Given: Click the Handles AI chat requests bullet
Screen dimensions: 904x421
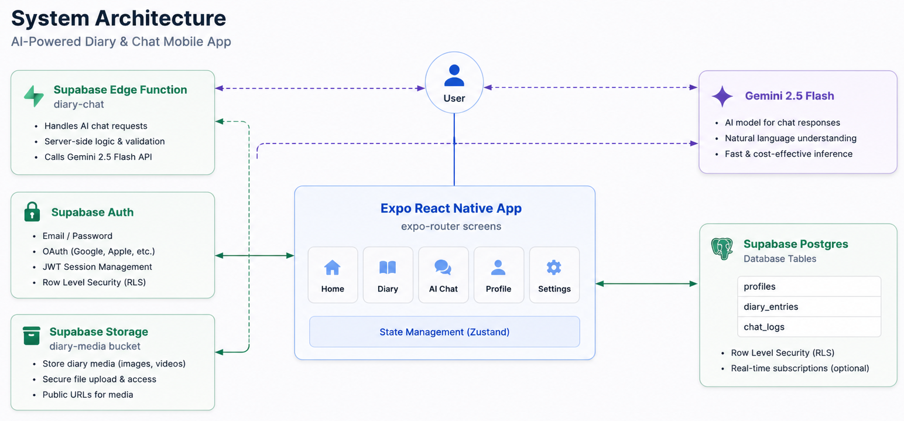Looking at the screenshot, I should coord(96,126).
